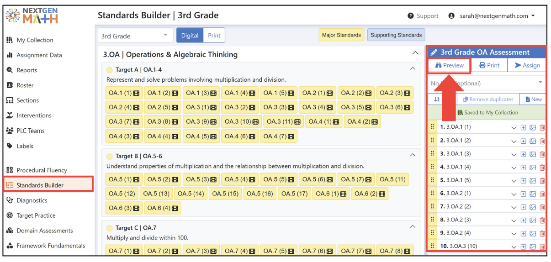Click the plus icon on item 2. 3.OA.1 (2)
Image resolution: width=551 pixels, height=262 pixels.
[524, 141]
